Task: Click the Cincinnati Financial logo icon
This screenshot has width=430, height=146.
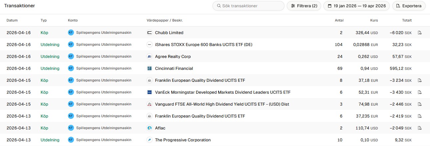Action: [150, 69]
